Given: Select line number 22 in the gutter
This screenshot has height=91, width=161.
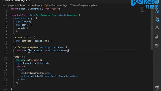Looking at the screenshot, I should pos(6,76).
